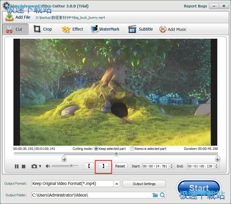231x204 pixels.
Task: Click the End time input field
Action: coord(201,166)
